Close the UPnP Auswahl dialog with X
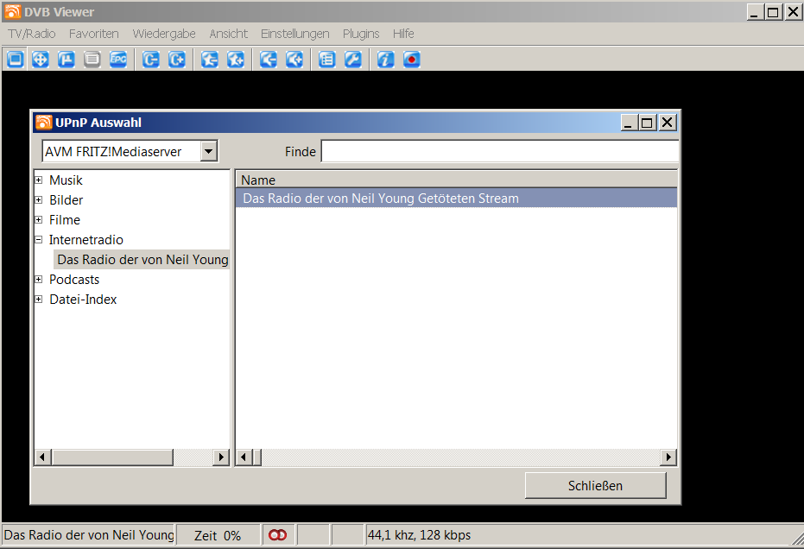804x549 pixels. coord(667,123)
